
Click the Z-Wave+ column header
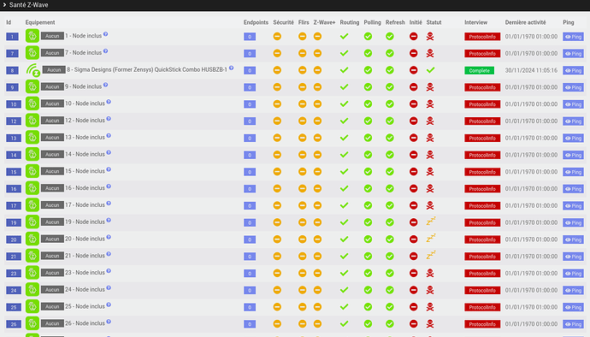click(324, 22)
